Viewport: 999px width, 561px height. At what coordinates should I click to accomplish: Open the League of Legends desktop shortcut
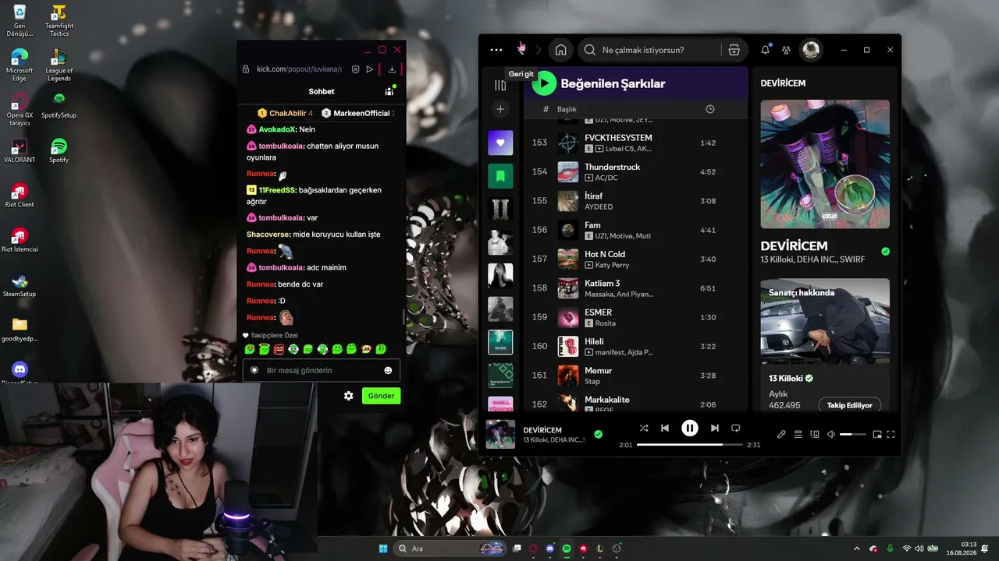tap(59, 65)
